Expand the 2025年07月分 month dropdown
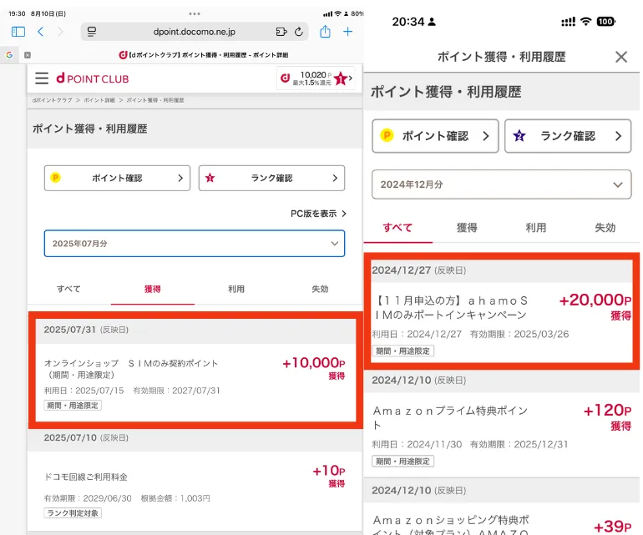Viewport: 643px width, 535px height. pos(195,244)
